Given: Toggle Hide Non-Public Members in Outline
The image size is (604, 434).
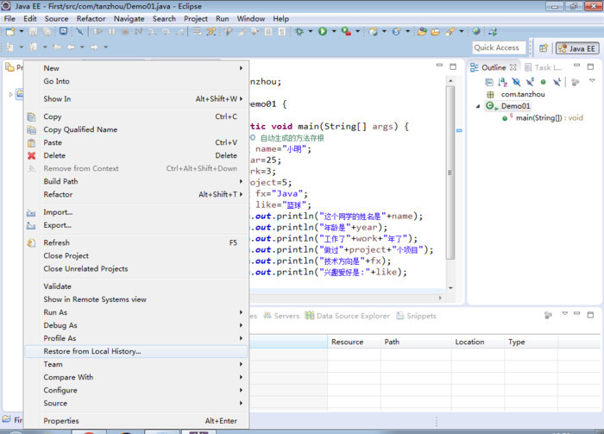Looking at the screenshot, I should click(x=543, y=82).
